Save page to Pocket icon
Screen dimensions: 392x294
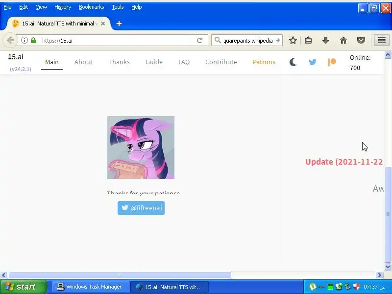tap(361, 40)
